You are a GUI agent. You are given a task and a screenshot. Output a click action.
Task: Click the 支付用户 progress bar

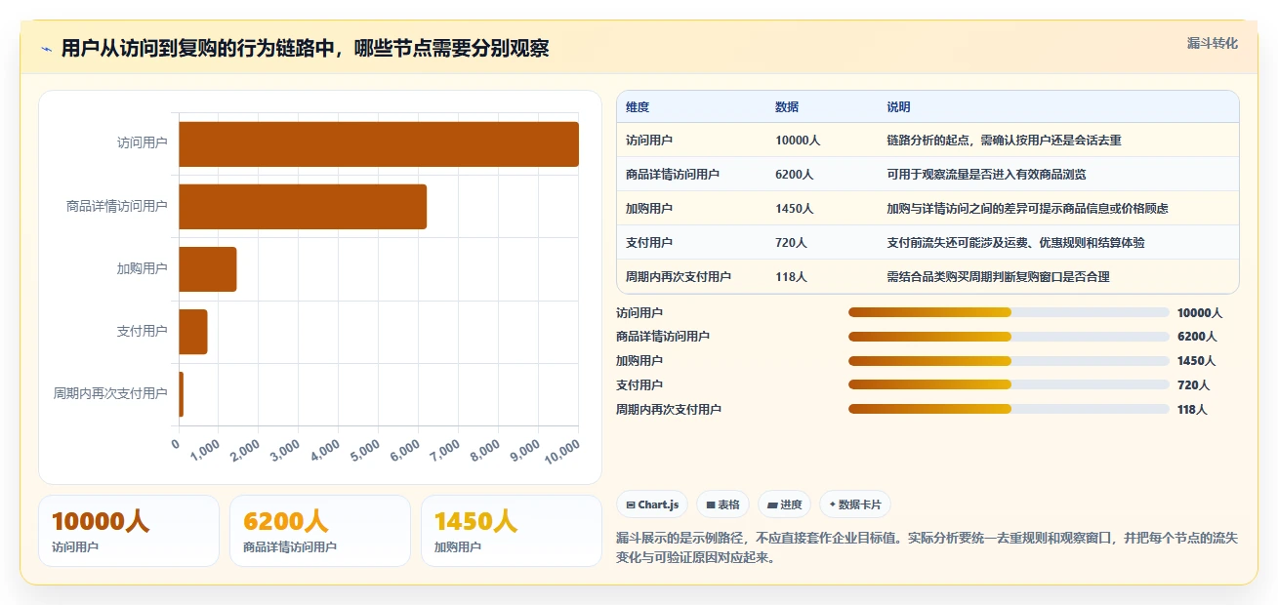(x=1009, y=384)
